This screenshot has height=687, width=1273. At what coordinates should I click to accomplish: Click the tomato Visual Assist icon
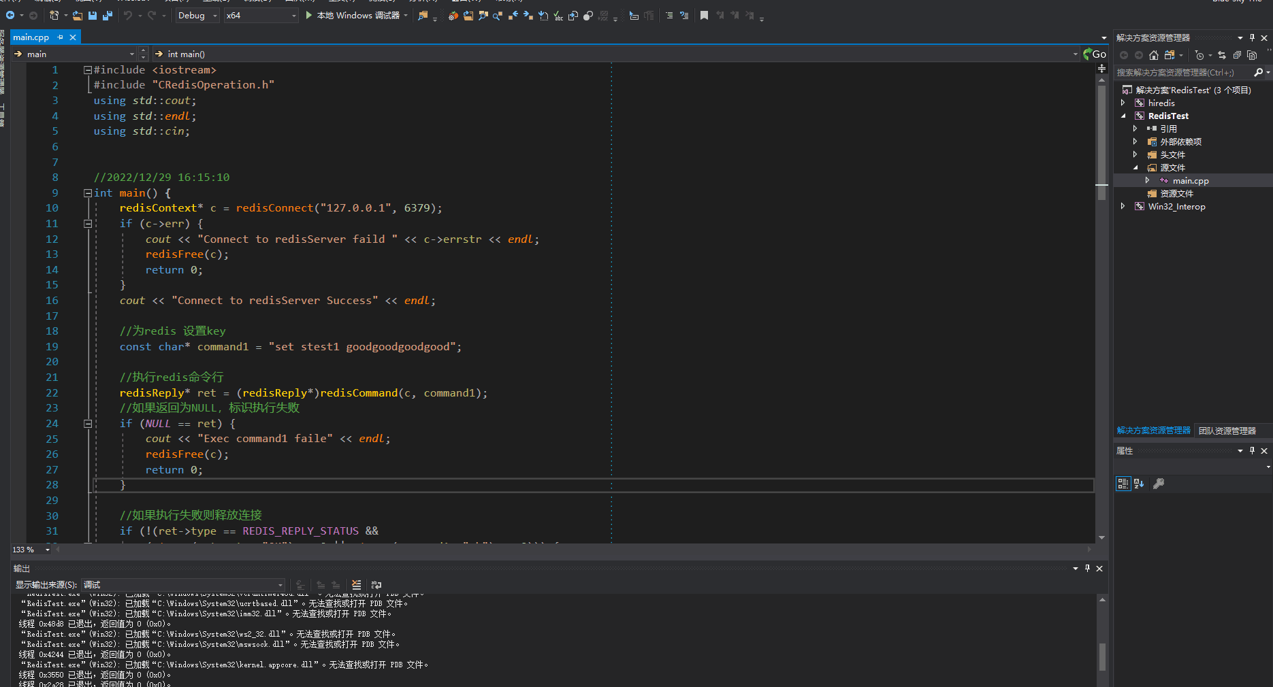453,15
